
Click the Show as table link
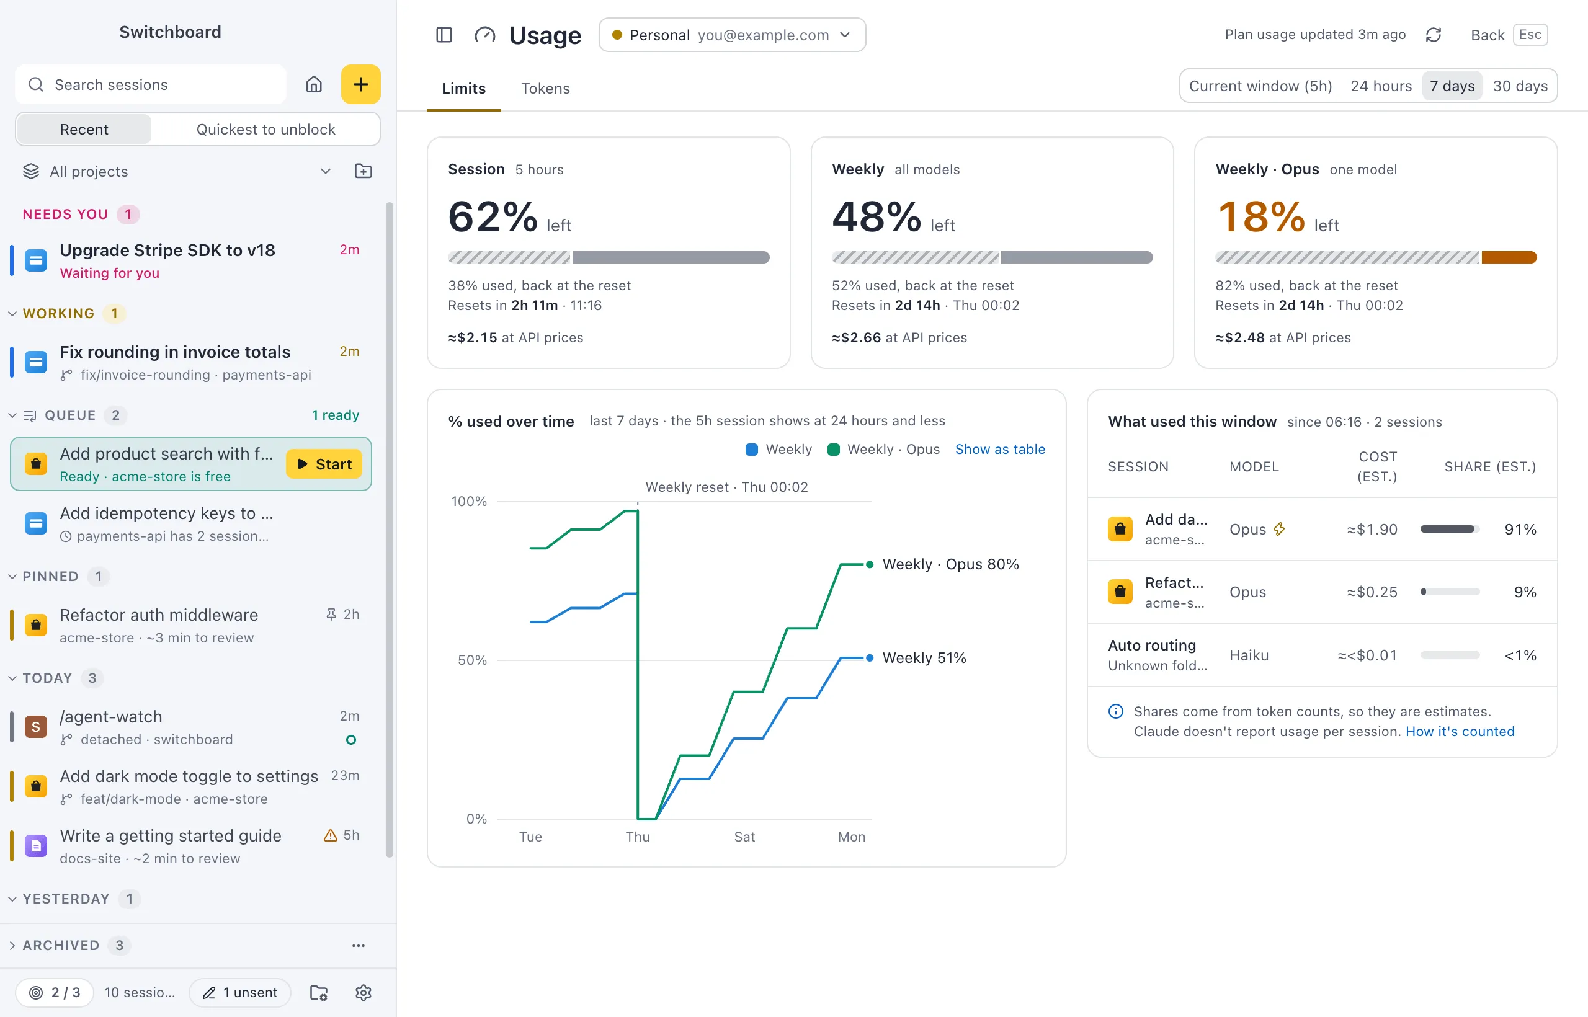999,450
